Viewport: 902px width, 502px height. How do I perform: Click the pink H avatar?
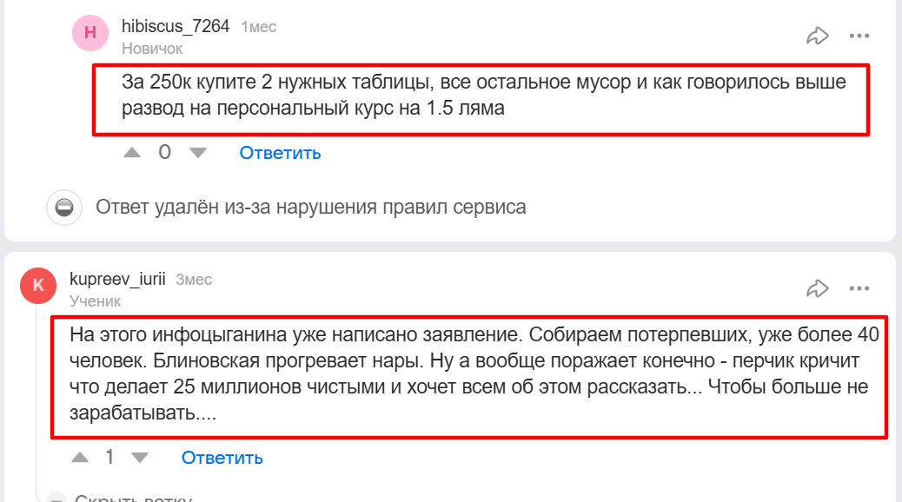click(x=90, y=33)
